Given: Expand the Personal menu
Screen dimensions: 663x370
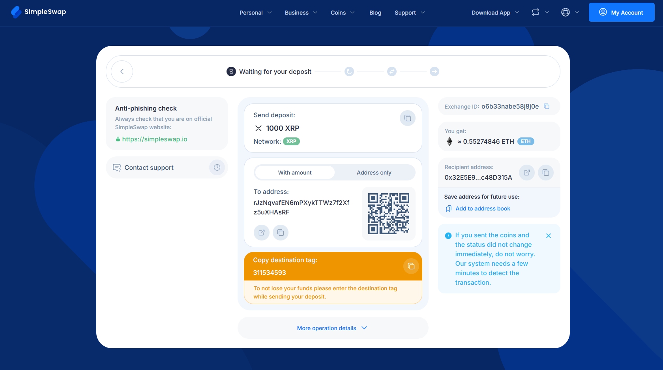Looking at the screenshot, I should 255,13.
